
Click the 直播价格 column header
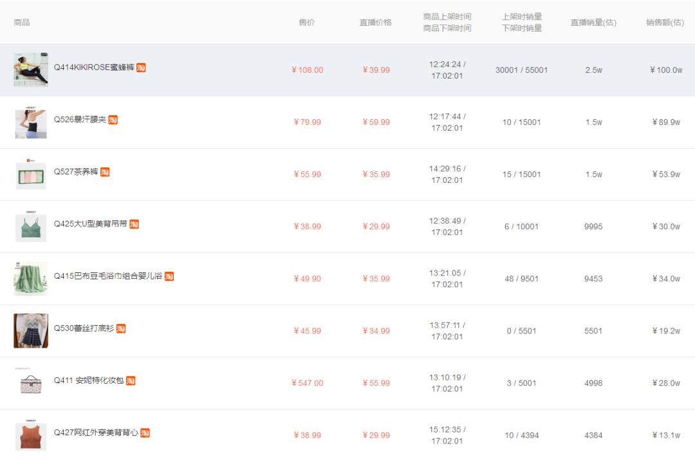[x=376, y=23]
